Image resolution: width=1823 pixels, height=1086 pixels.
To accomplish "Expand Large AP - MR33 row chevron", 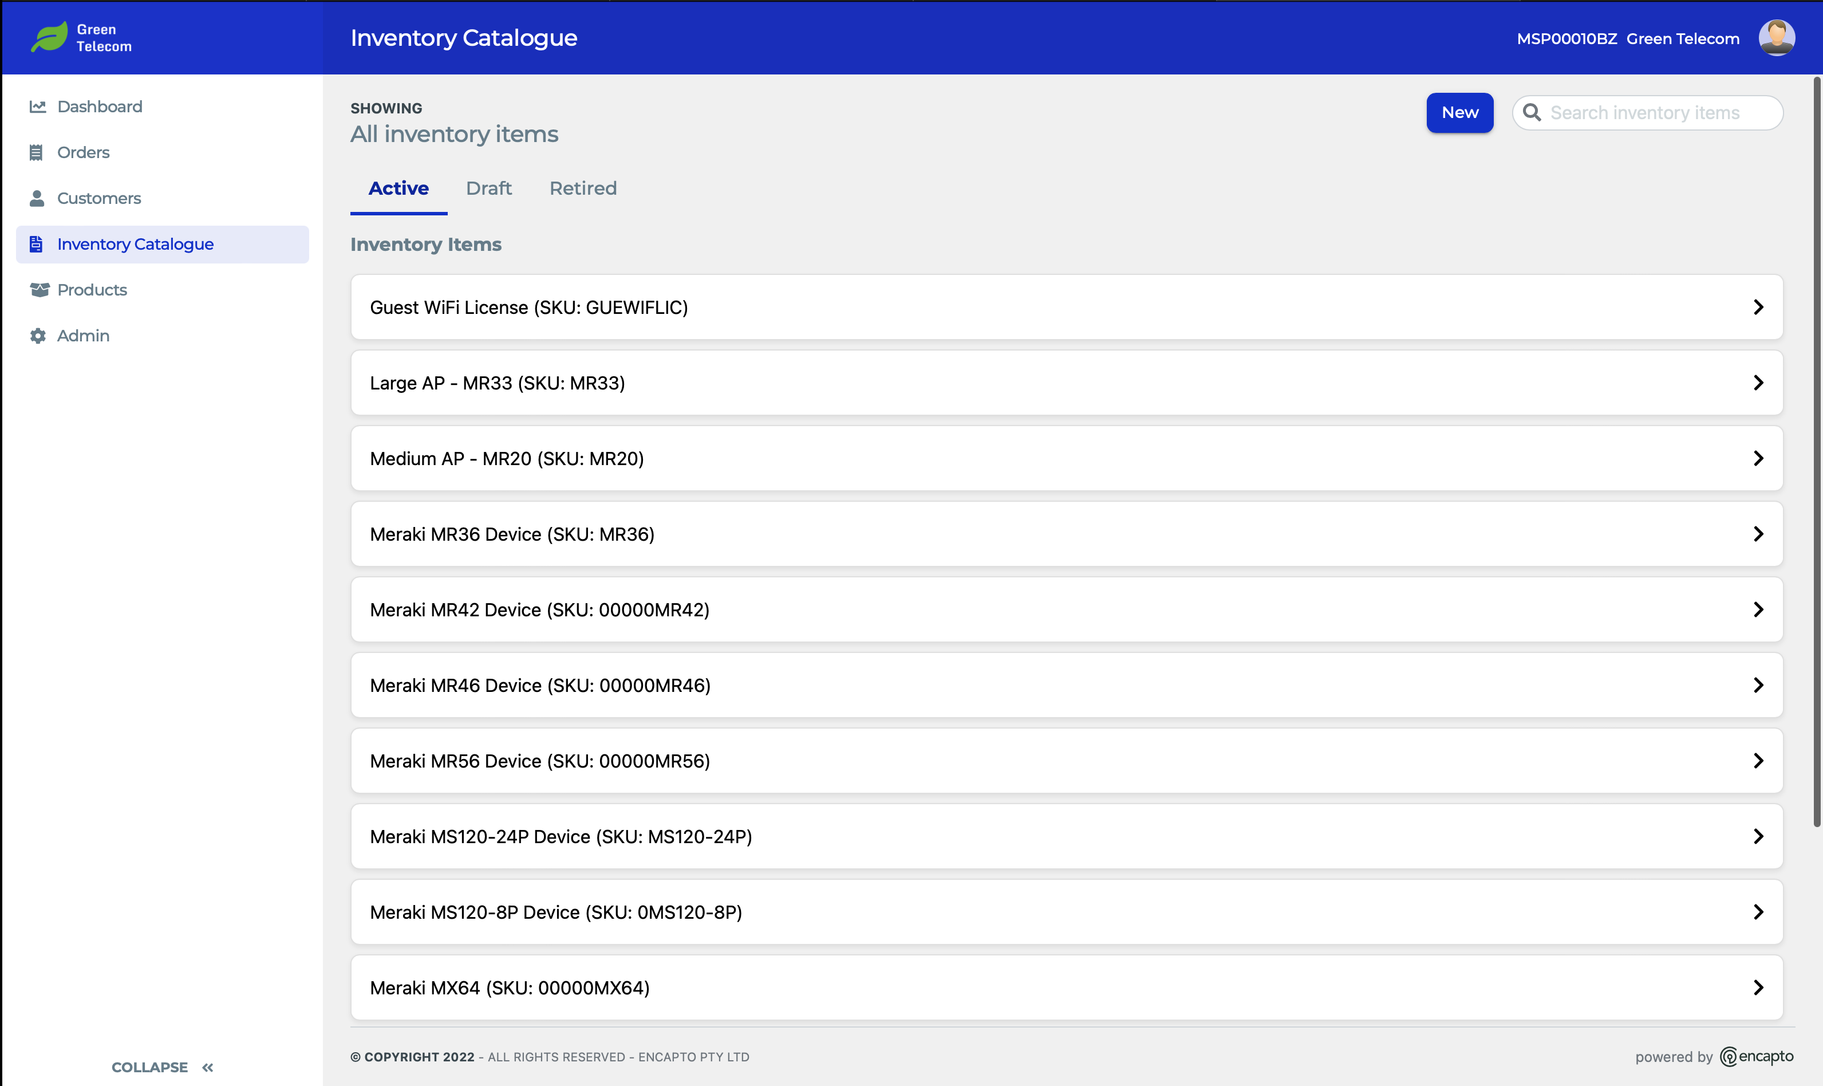I will point(1758,383).
